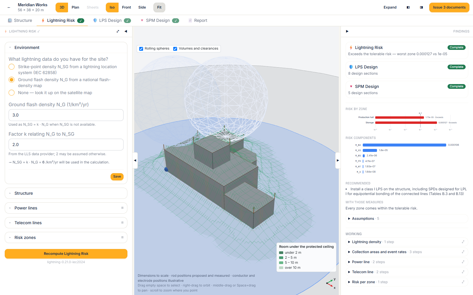
Task: Expand the Telecom lines section
Action: point(66,223)
